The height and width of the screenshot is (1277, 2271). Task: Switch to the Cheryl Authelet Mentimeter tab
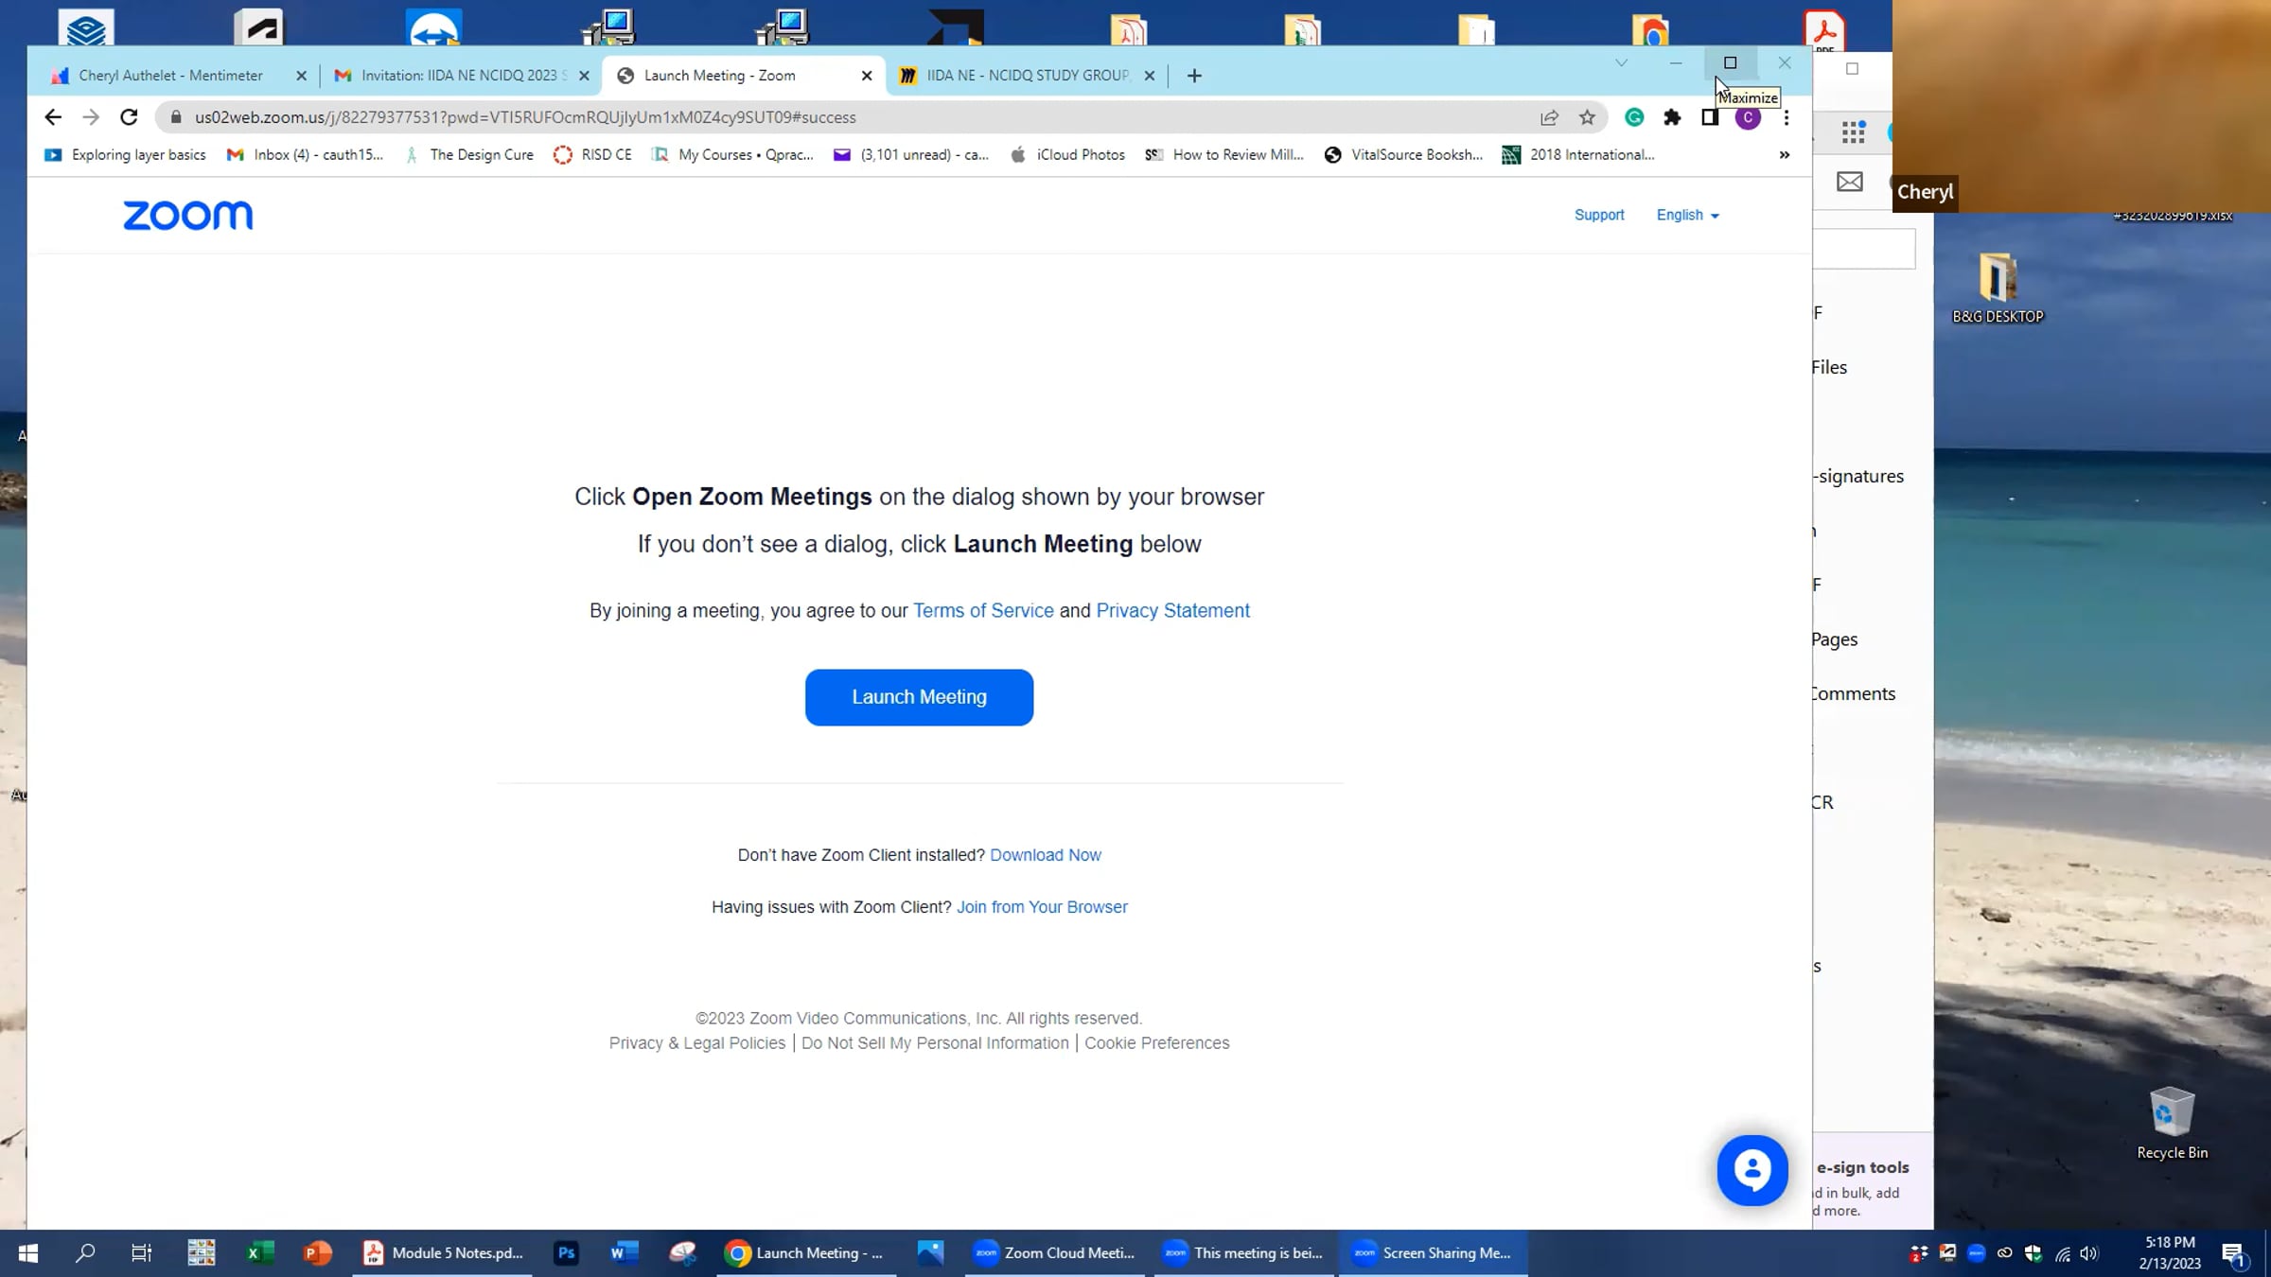pyautogui.click(x=170, y=76)
